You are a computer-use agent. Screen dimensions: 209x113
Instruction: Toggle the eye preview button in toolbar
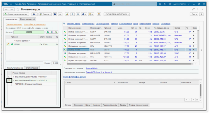coord(60,14)
